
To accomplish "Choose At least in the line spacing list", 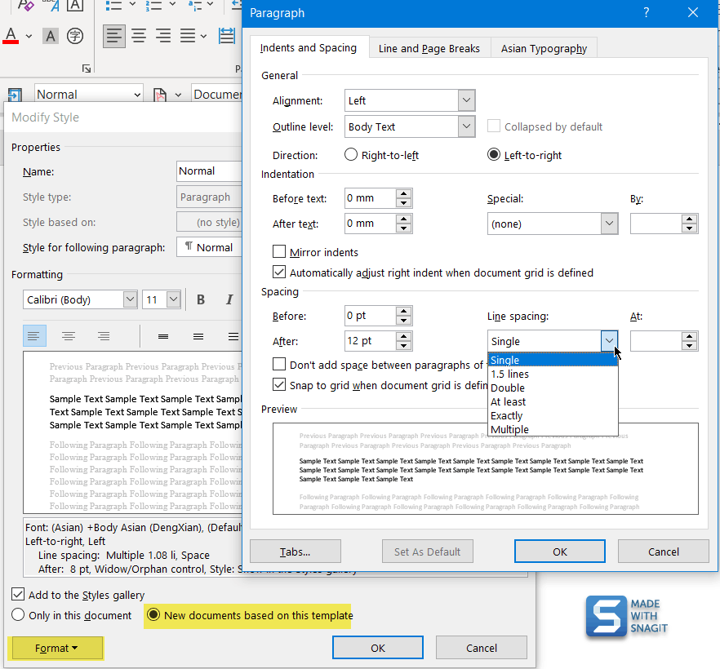I will point(553,401).
